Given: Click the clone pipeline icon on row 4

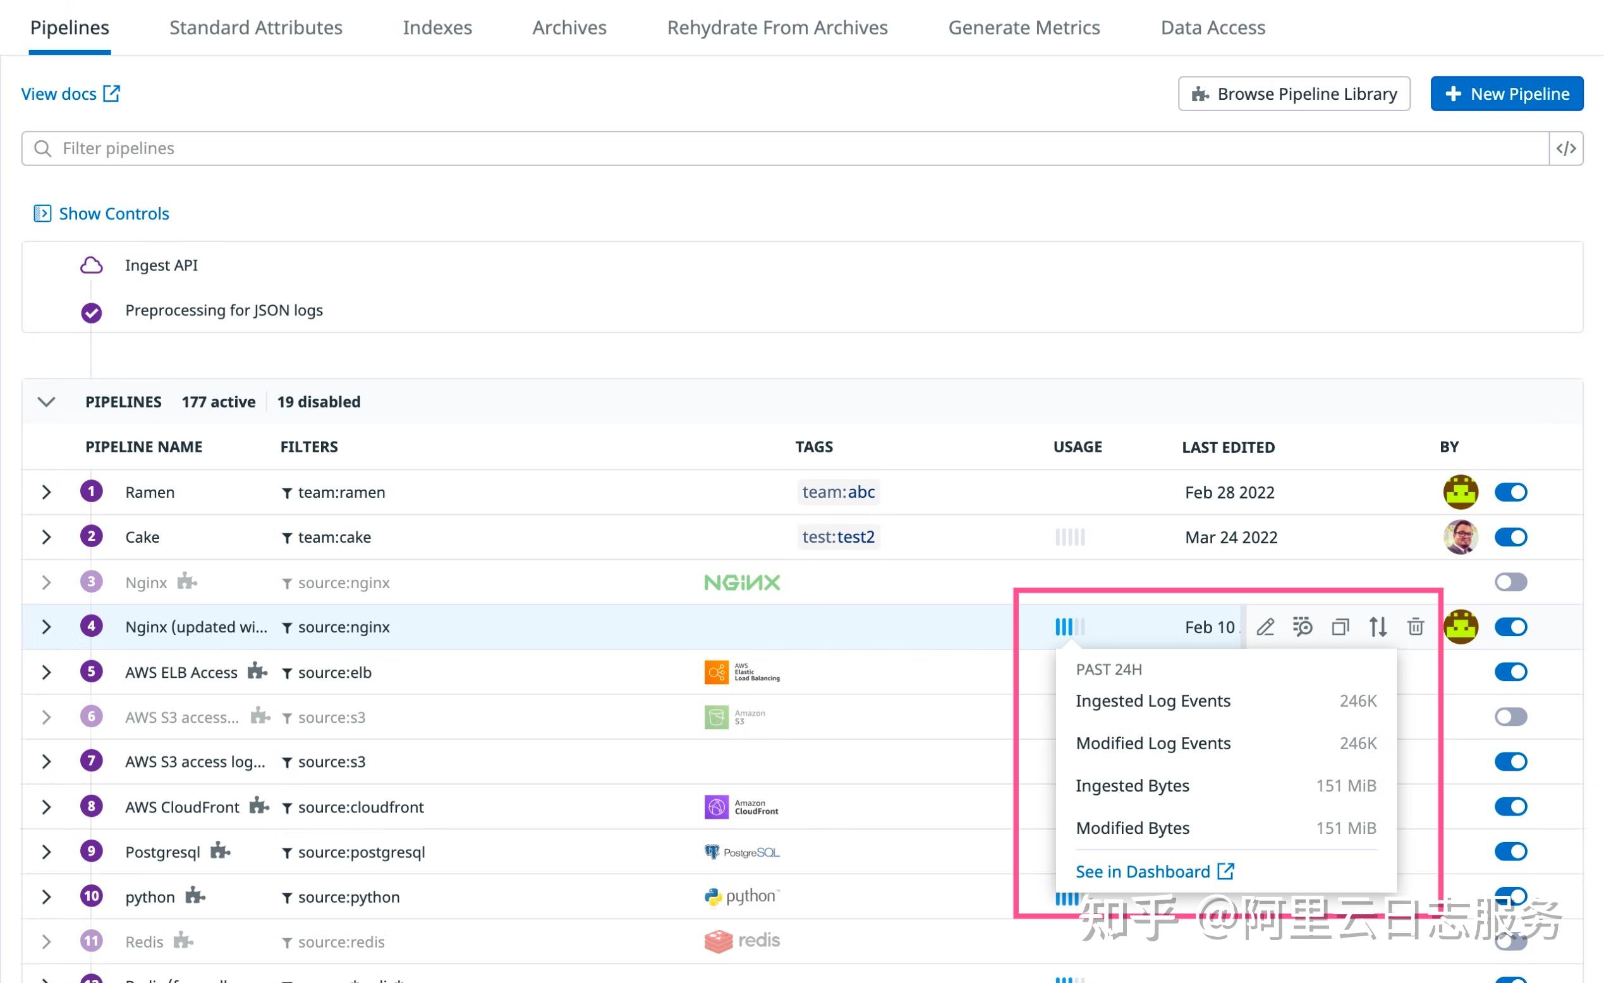Looking at the screenshot, I should 1340,627.
